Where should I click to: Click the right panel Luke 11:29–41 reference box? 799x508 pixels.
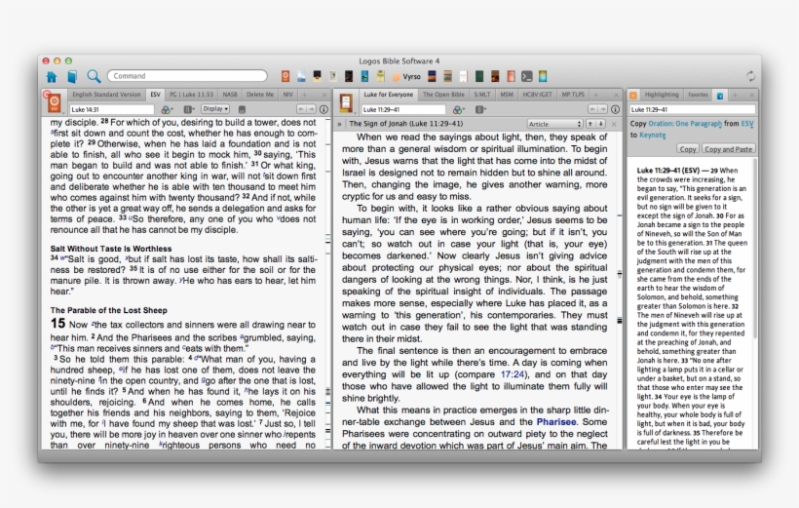692,109
